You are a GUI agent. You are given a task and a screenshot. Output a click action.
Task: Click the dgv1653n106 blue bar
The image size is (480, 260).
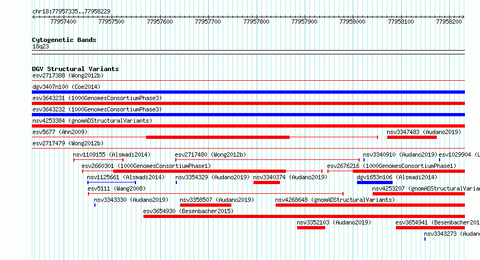(375, 182)
